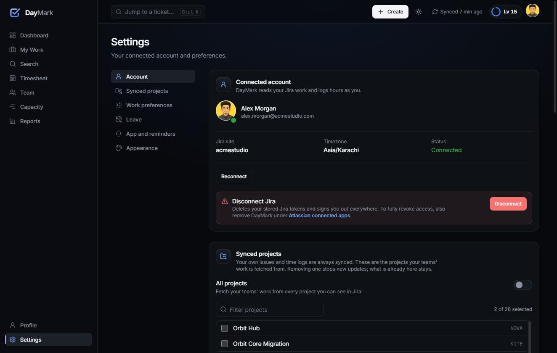Open the Timesheet page
Viewport: 557px width, 353px height.
pos(48,78)
